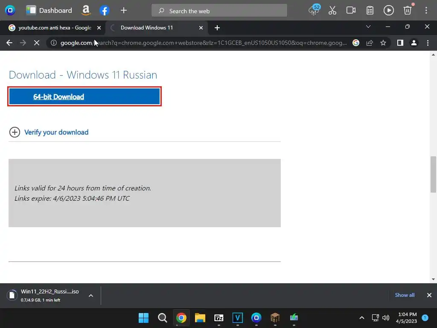Click the Verify your download link
This screenshot has height=328, width=437.
56,132
